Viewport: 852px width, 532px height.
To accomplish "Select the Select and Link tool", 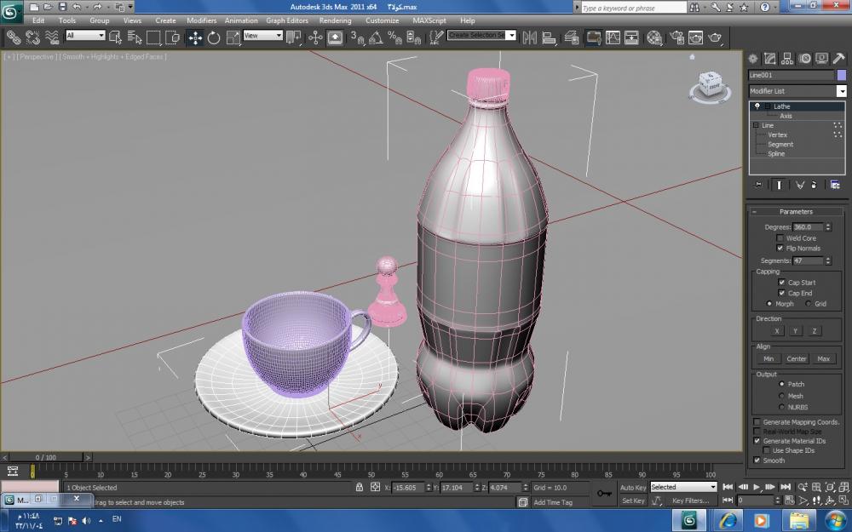I will click(13, 37).
